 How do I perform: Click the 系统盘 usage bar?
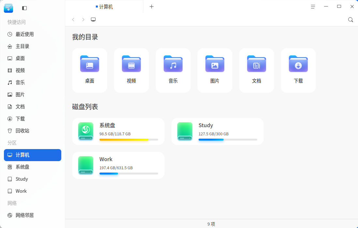129,140
